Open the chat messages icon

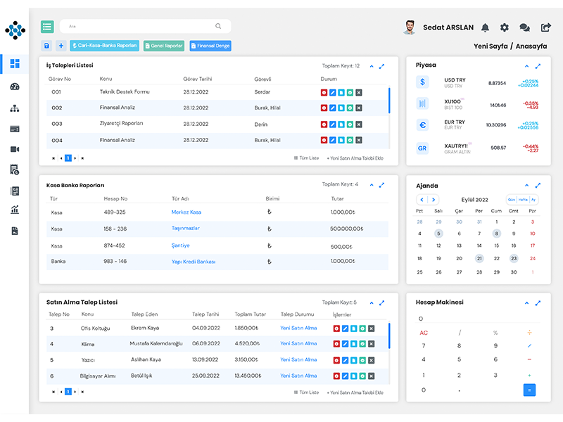(524, 27)
